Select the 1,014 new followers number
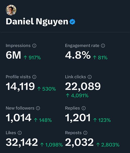 [19, 118]
